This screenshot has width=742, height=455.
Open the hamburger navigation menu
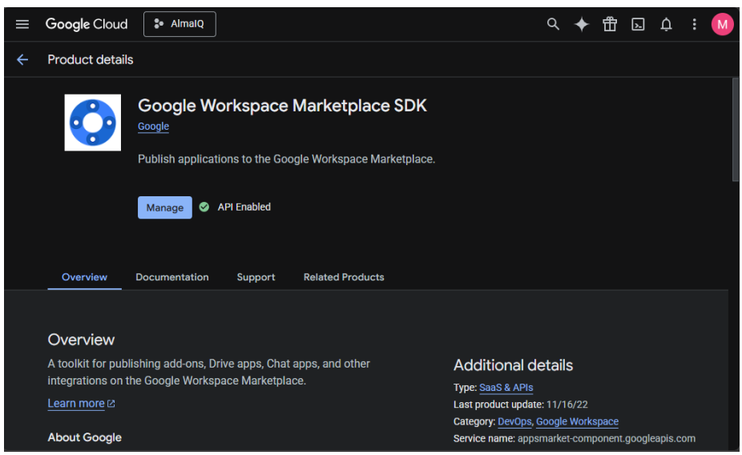22,24
